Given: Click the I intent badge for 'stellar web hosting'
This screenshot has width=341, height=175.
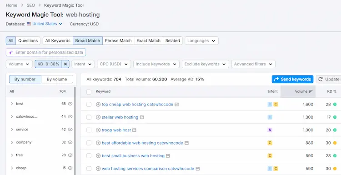Looking at the screenshot, I should tap(270, 117).
